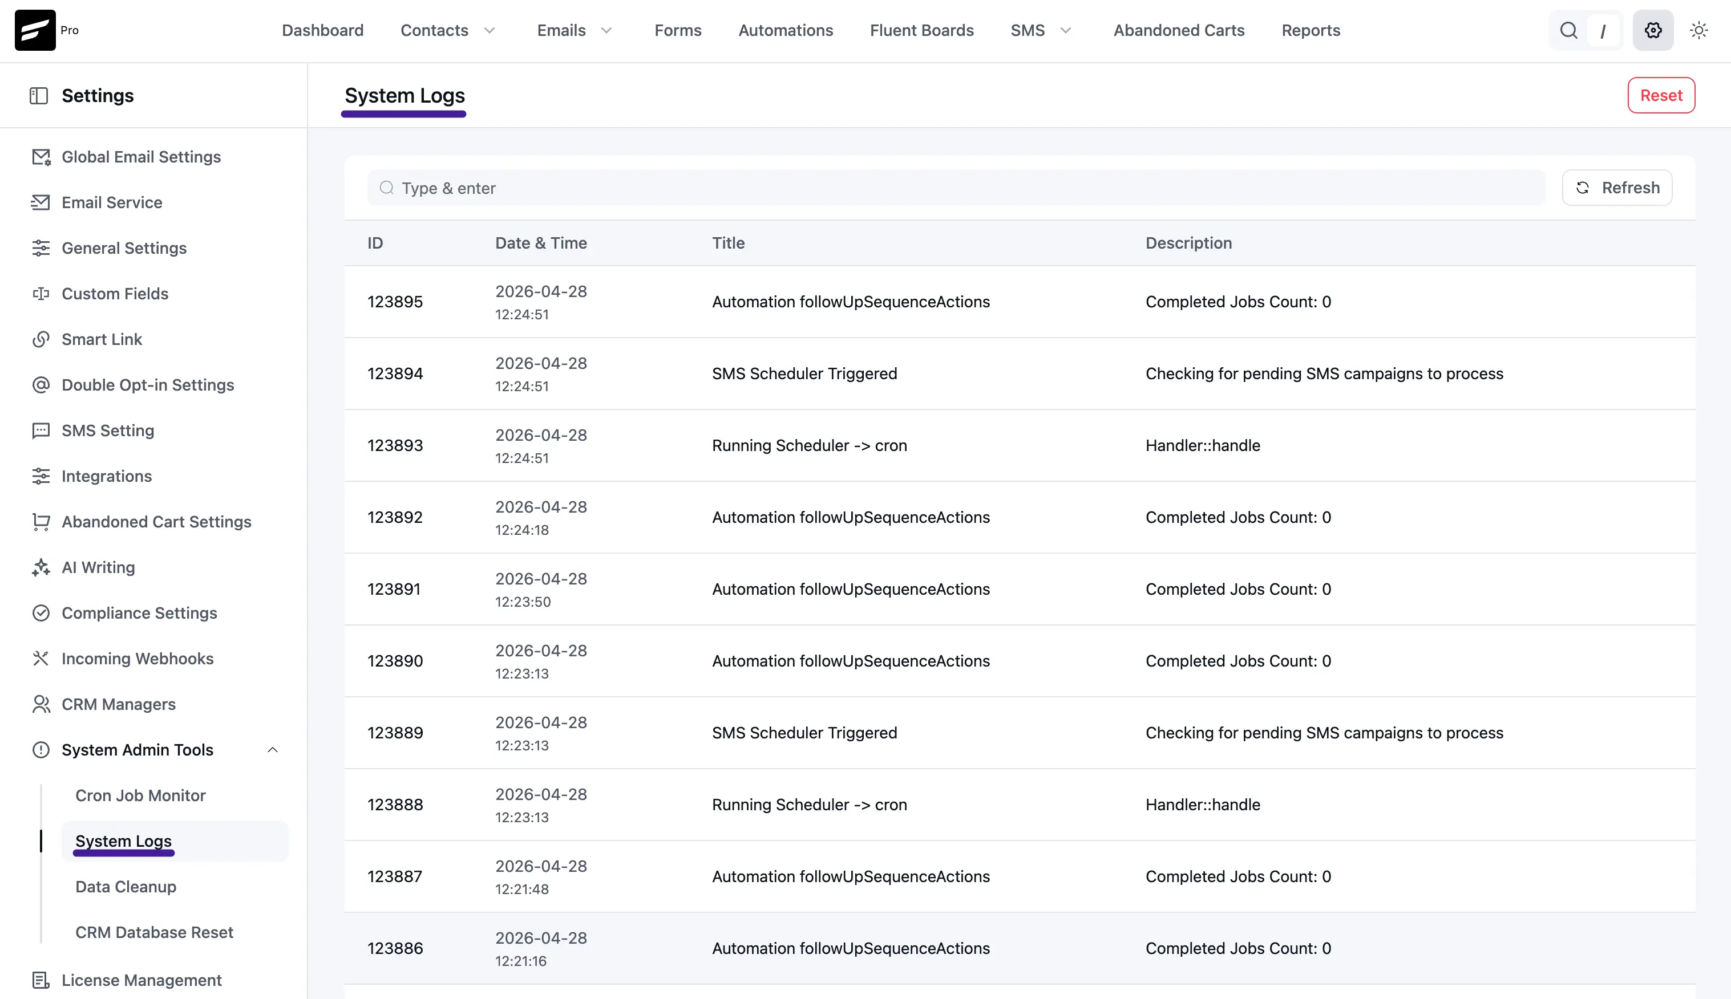Open the global search icon
1731x999 pixels.
[1568, 30]
